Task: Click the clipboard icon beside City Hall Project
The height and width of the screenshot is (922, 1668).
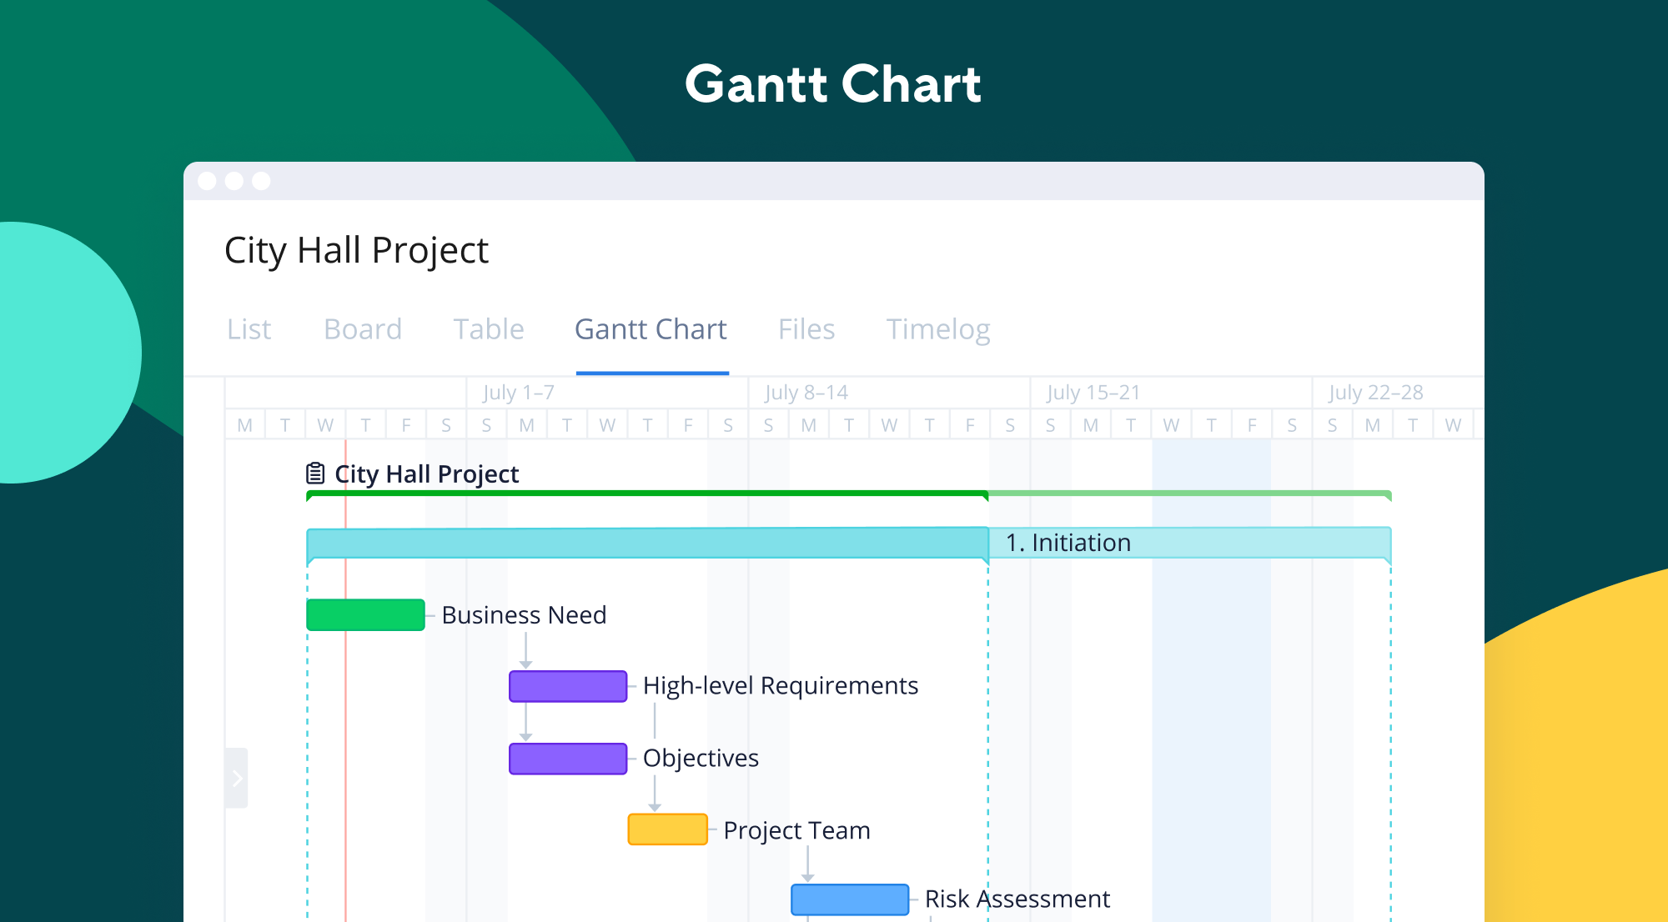Action: (x=314, y=473)
